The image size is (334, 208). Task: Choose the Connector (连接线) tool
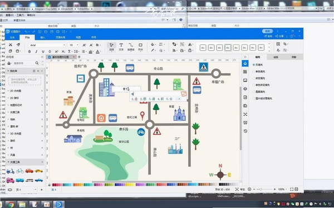(131, 47)
